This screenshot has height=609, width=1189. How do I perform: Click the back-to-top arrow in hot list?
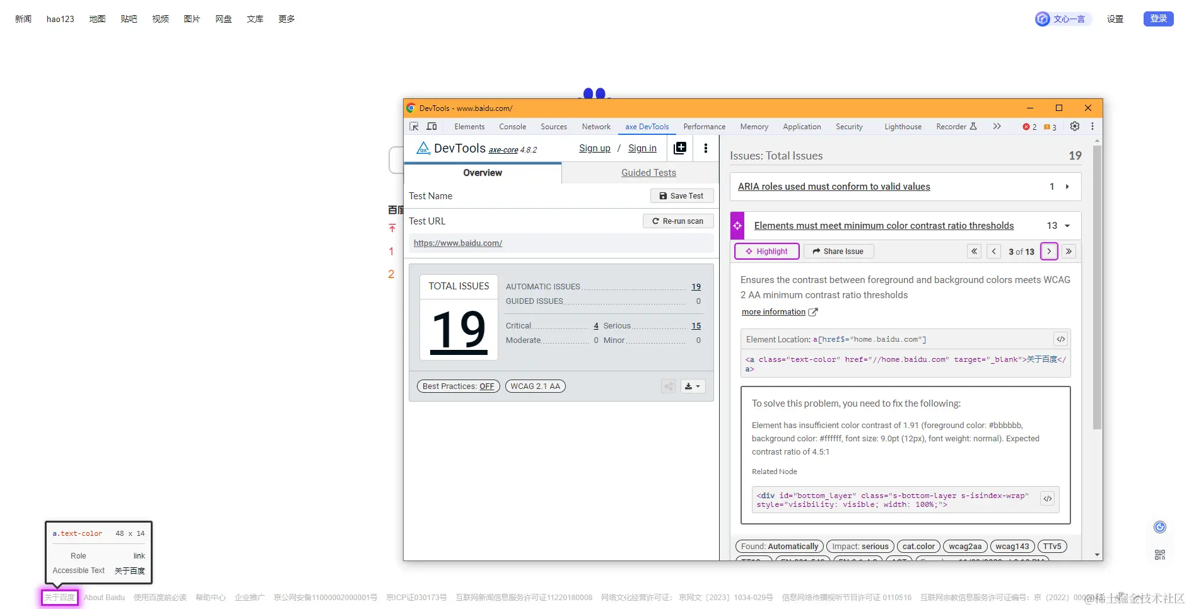(392, 228)
